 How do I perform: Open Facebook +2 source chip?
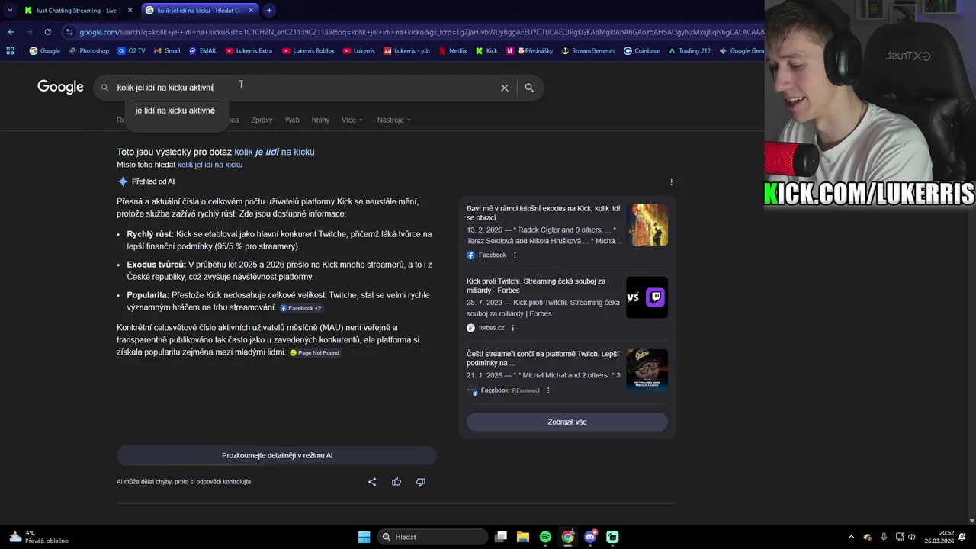pos(301,308)
